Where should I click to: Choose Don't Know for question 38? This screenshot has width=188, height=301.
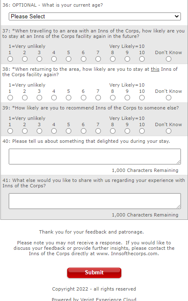click(168, 98)
